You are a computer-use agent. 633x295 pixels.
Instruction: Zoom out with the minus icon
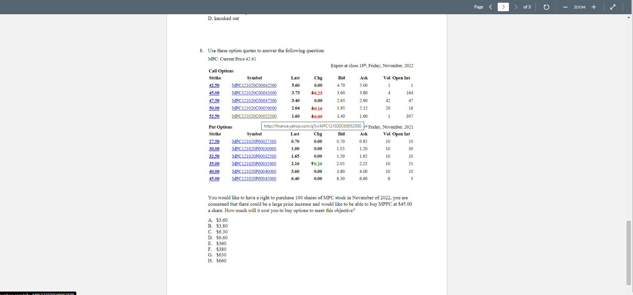pos(565,7)
